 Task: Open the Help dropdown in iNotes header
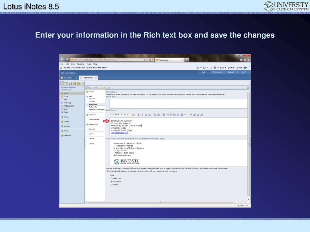tap(244, 72)
